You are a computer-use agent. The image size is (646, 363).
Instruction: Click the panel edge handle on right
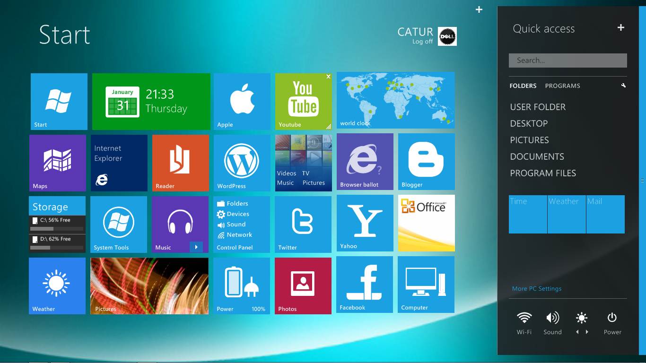[642, 181]
